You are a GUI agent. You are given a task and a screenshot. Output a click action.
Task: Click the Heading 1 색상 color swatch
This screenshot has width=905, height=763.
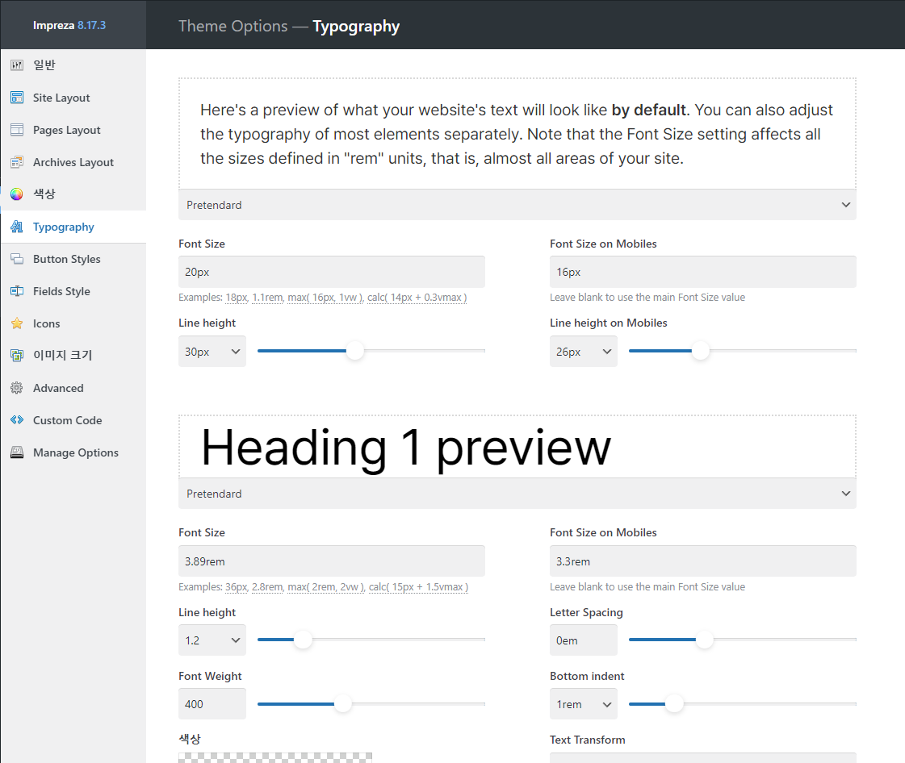pos(275,757)
